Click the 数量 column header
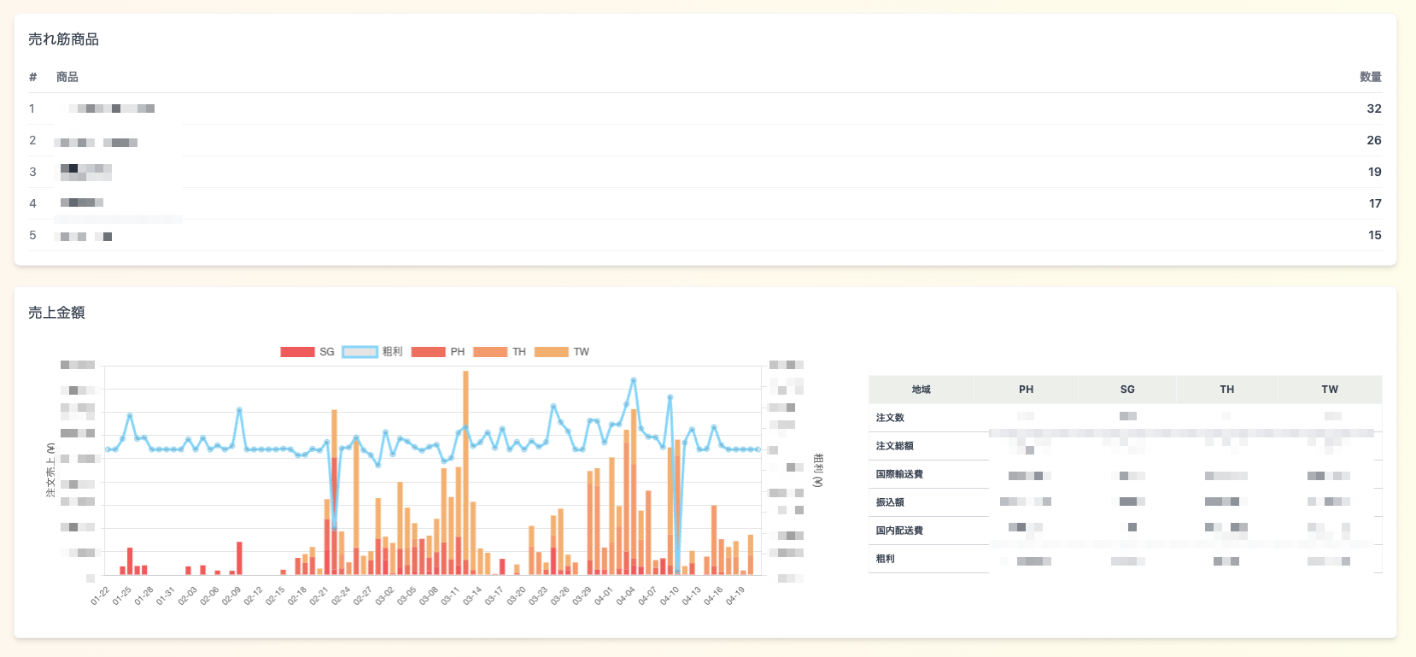This screenshot has width=1416, height=657. coord(1370,77)
